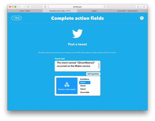Click the extension icon left of address bar
Viewport: 155px width, 121px height.
pos(45,7)
